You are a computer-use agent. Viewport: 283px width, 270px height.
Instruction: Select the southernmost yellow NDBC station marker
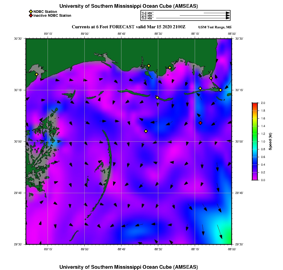[146, 131]
